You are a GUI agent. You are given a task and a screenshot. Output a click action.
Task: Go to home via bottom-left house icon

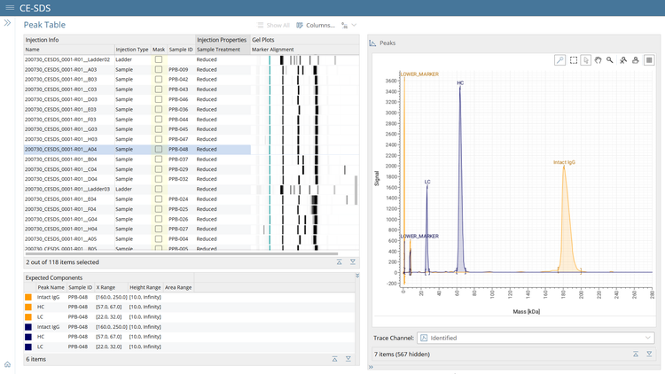[8, 364]
